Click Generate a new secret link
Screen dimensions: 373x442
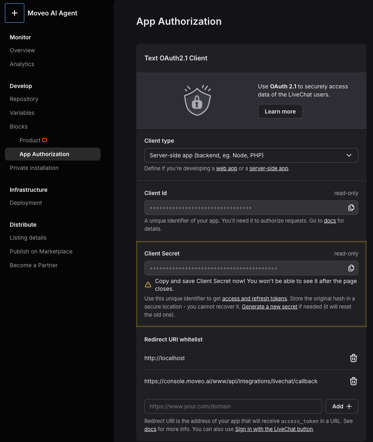(270, 307)
